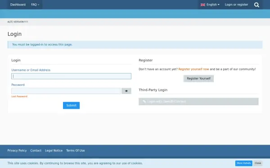
Task: Click the Submit login button
Action: 71,105
